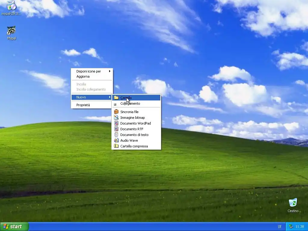The height and width of the screenshot is (231, 308).
Task: Choose Disponi icone per in context menu
Action: (92, 71)
